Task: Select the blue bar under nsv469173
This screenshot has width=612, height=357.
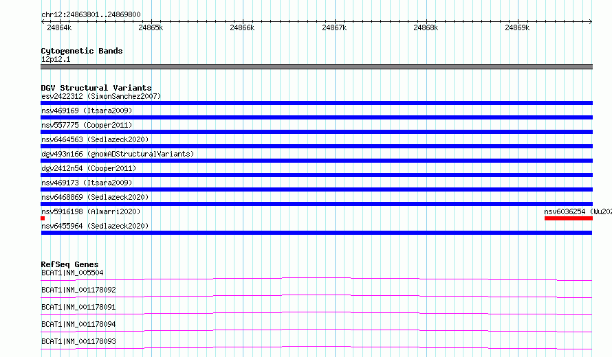Action: click(316, 189)
